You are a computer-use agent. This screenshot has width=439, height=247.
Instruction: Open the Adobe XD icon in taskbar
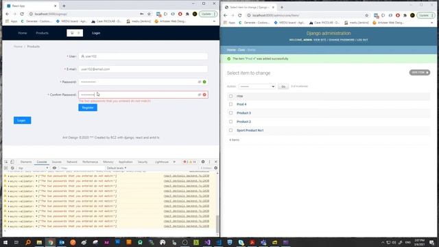pyautogui.click(x=106, y=242)
